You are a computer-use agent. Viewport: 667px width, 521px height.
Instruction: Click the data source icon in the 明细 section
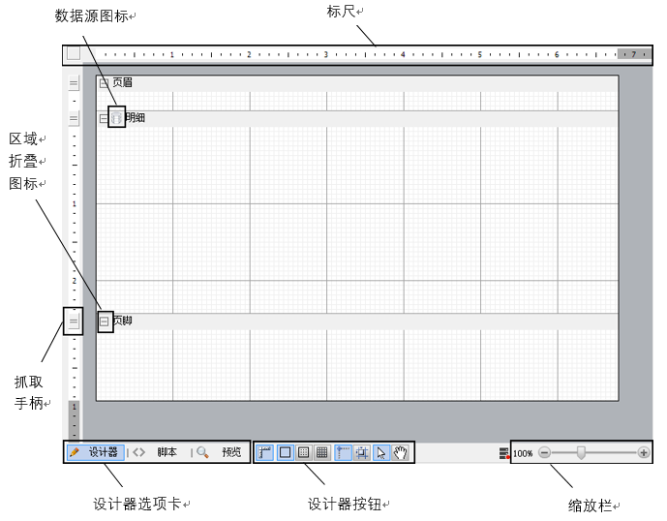(x=116, y=118)
